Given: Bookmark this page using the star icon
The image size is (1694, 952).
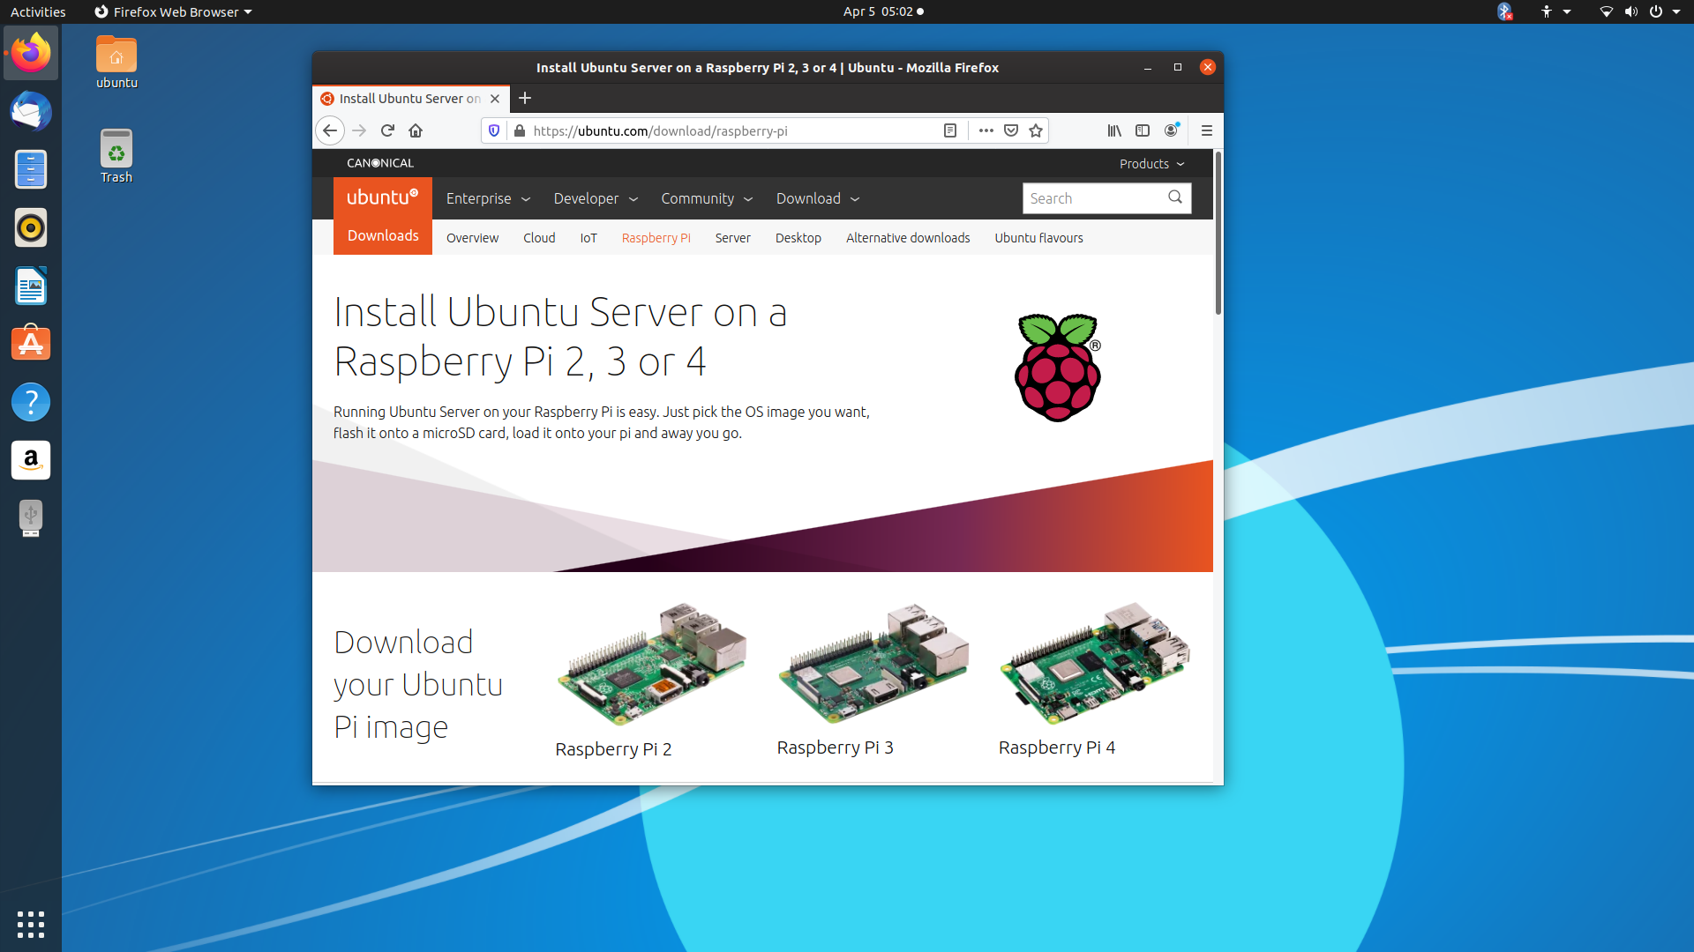Looking at the screenshot, I should 1036,130.
